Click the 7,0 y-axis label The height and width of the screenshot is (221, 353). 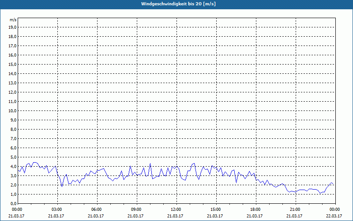[x=13, y=138]
